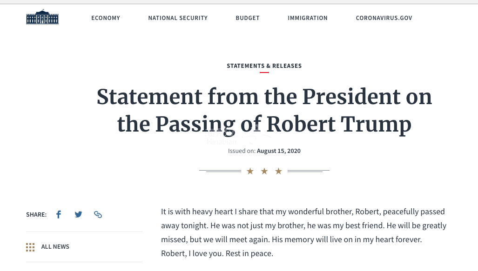This screenshot has height=271, width=478.
Task: Copy the page link with chain icon
Action: (98, 214)
